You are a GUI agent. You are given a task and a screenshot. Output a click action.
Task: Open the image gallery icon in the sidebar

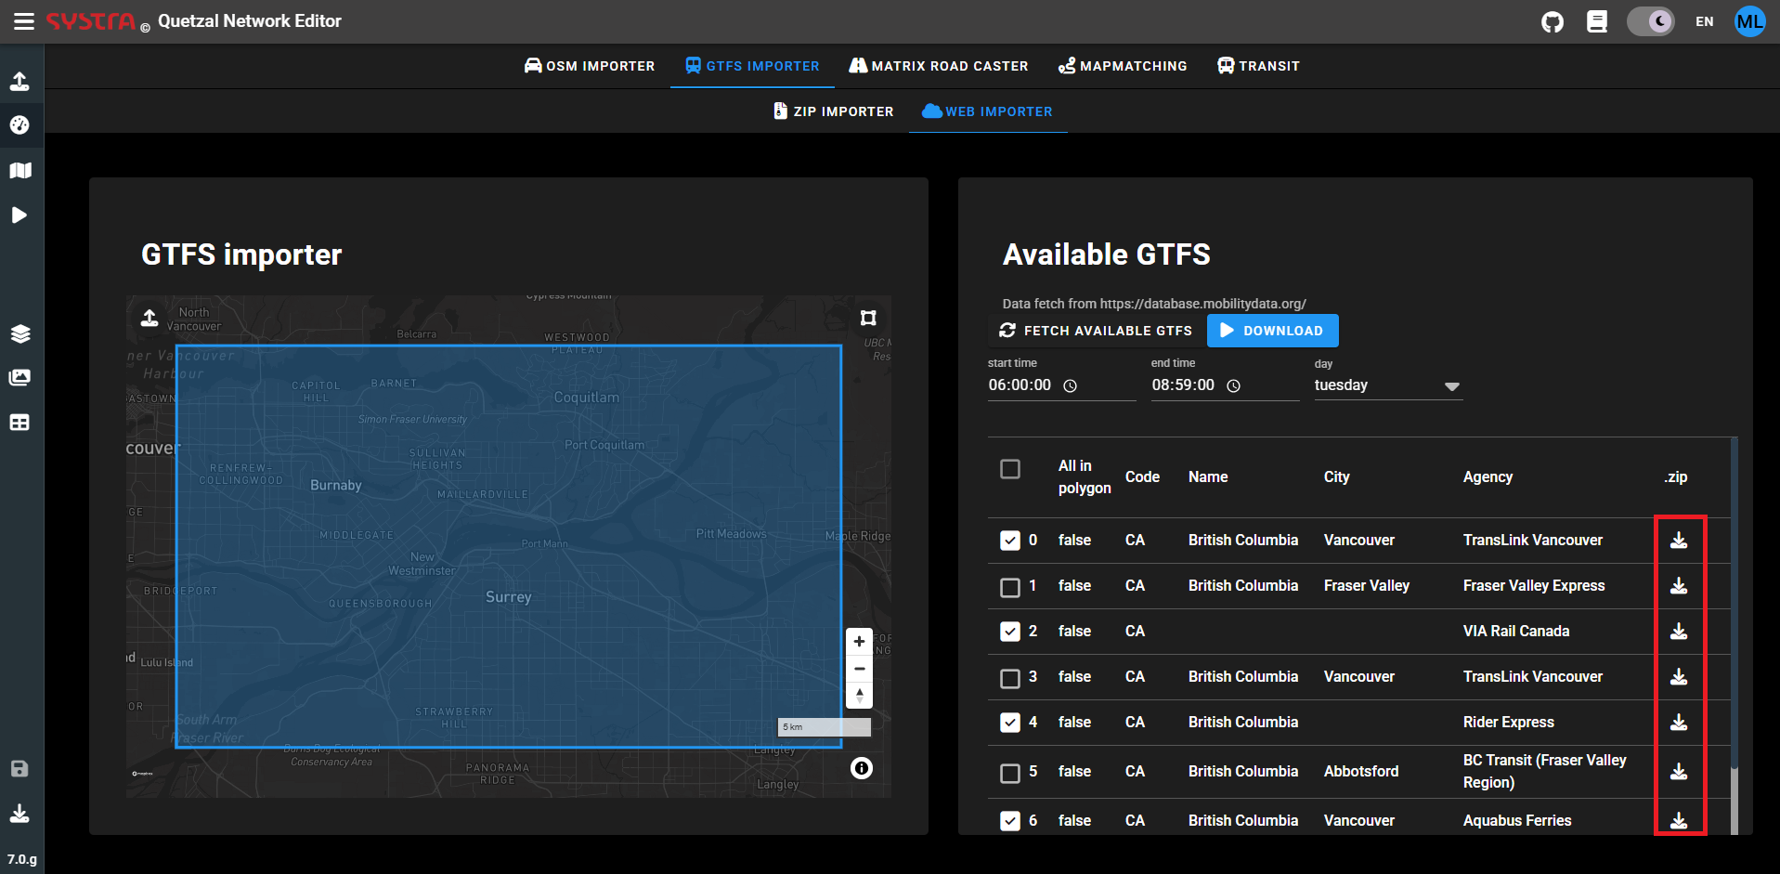pos(19,377)
